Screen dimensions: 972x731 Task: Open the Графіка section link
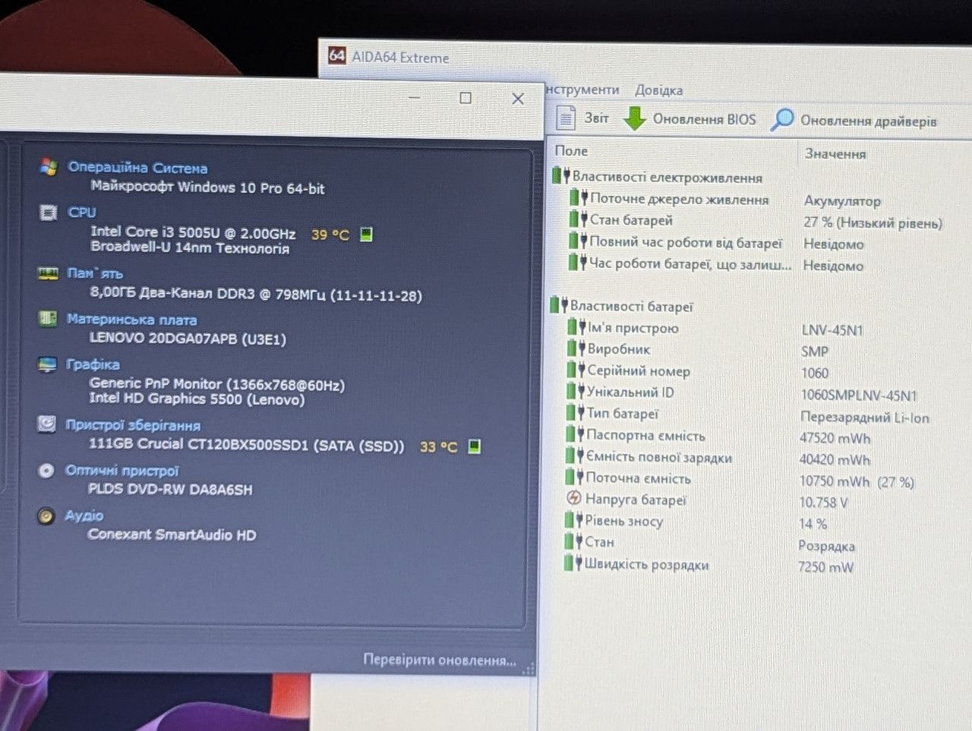(x=93, y=364)
